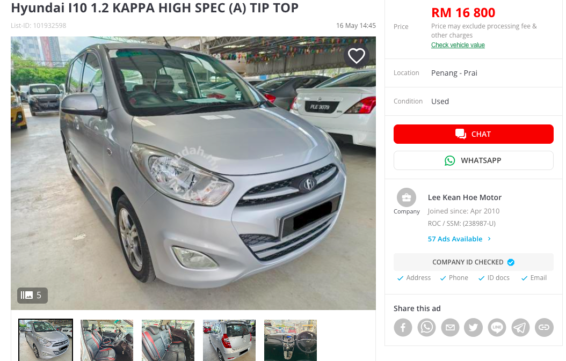The height and width of the screenshot is (361, 566).
Task: Open the Check vehicle value link
Action: pos(458,45)
